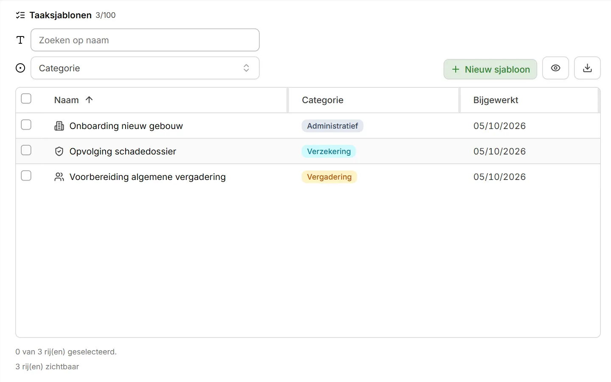Click the people icon for Voorbereiding algemene vergadering
The width and height of the screenshot is (611, 382).
click(59, 177)
